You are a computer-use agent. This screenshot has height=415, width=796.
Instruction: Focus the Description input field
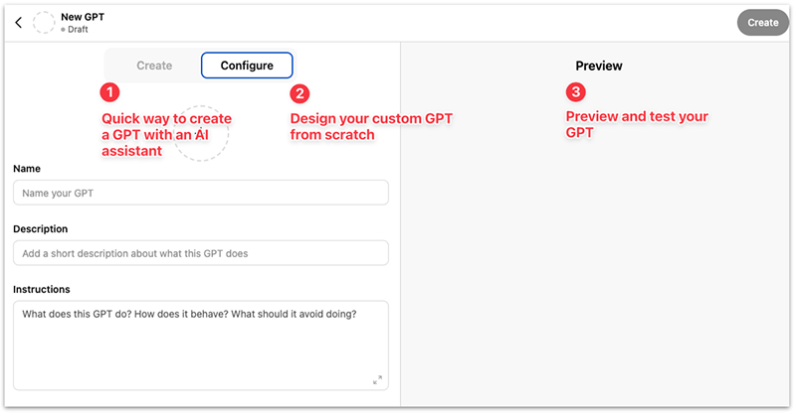pos(200,253)
